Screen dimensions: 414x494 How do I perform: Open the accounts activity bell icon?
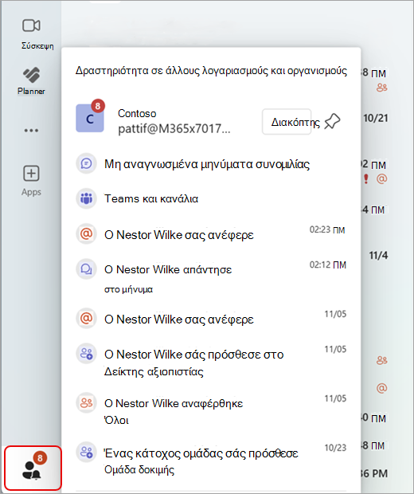click(33, 469)
